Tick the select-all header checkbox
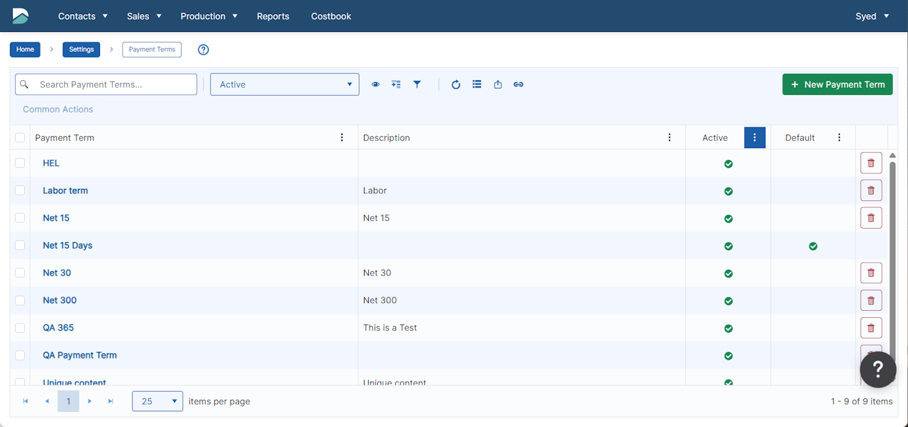This screenshot has width=908, height=427. click(x=20, y=137)
